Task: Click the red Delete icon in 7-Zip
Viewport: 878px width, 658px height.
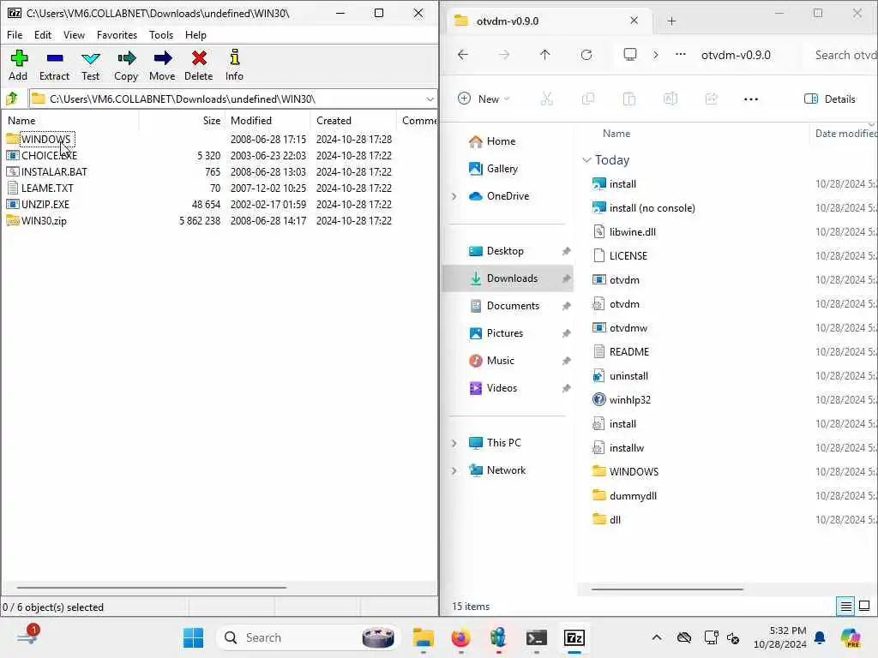Action: 199,65
